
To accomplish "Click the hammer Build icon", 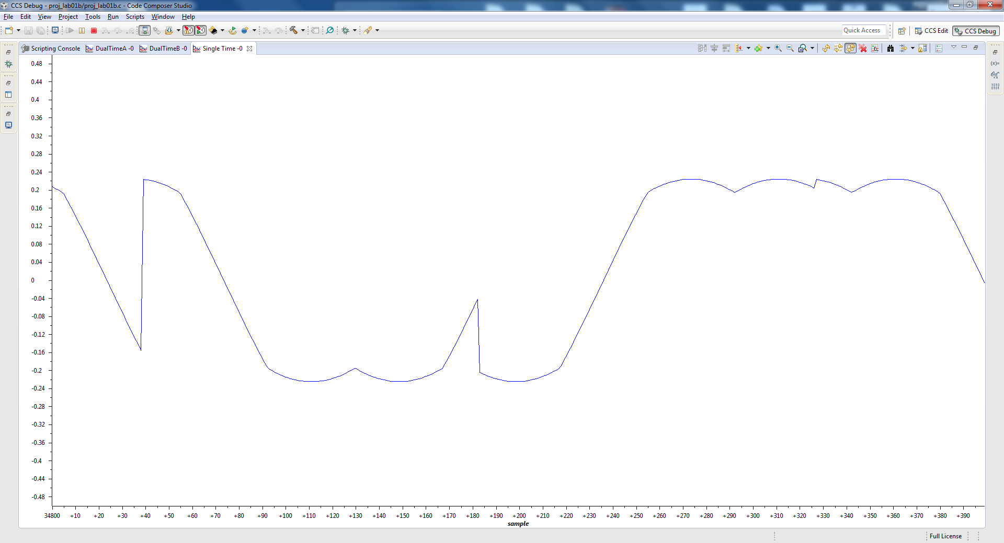I will point(294,30).
